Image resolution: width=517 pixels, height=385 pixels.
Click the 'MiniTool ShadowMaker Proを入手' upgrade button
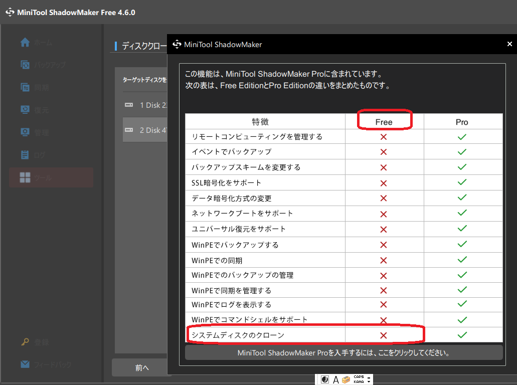tap(343, 352)
